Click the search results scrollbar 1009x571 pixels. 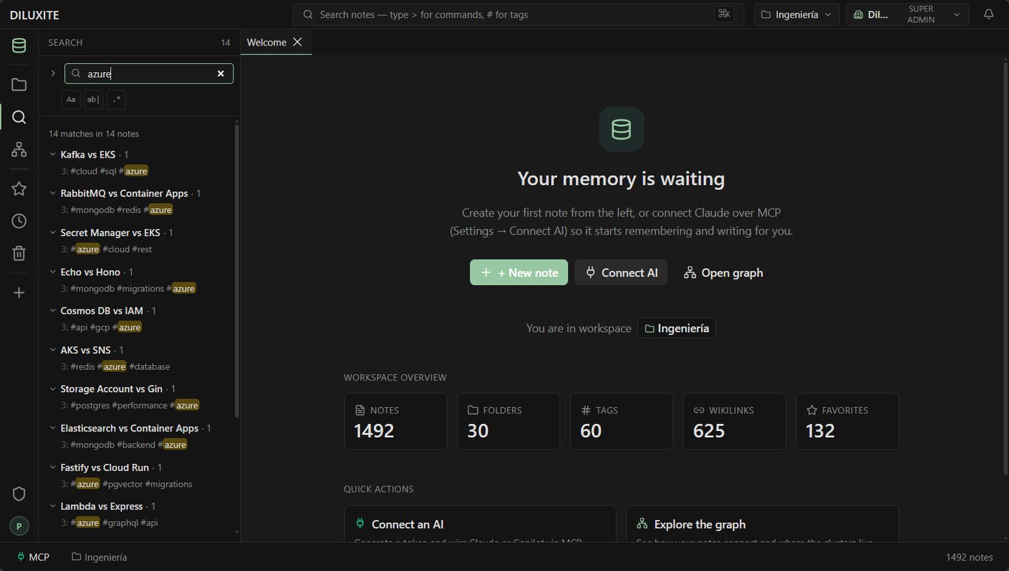click(x=237, y=270)
